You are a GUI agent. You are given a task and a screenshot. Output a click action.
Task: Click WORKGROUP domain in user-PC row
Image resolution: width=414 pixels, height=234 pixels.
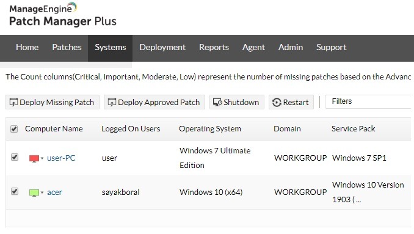pyautogui.click(x=300, y=158)
